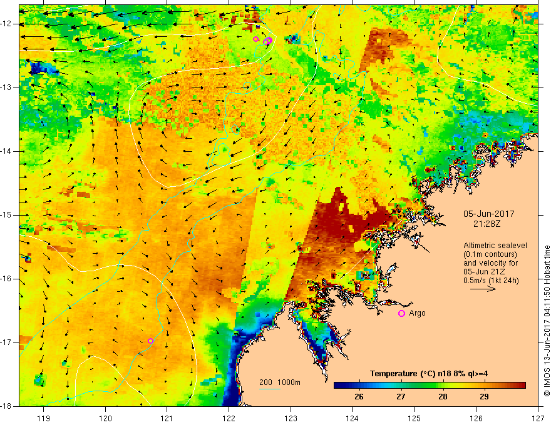
Task: Click the longitude axis label '125'
Action: (415, 418)
